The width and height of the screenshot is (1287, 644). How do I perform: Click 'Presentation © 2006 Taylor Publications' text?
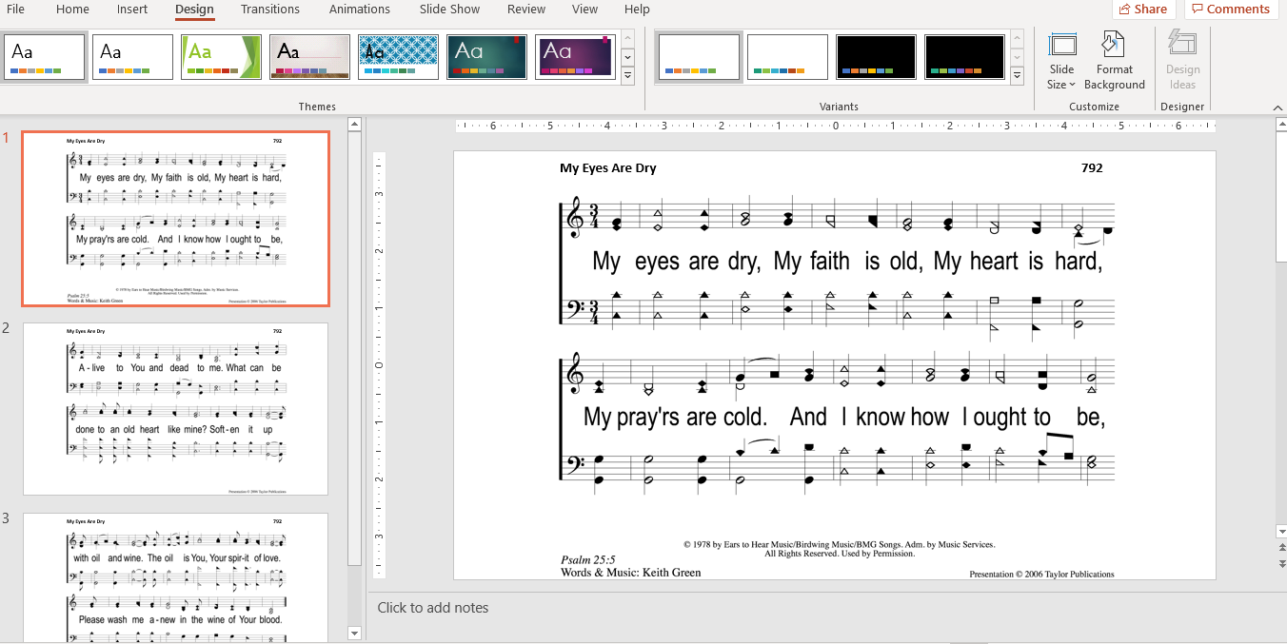[1041, 575]
